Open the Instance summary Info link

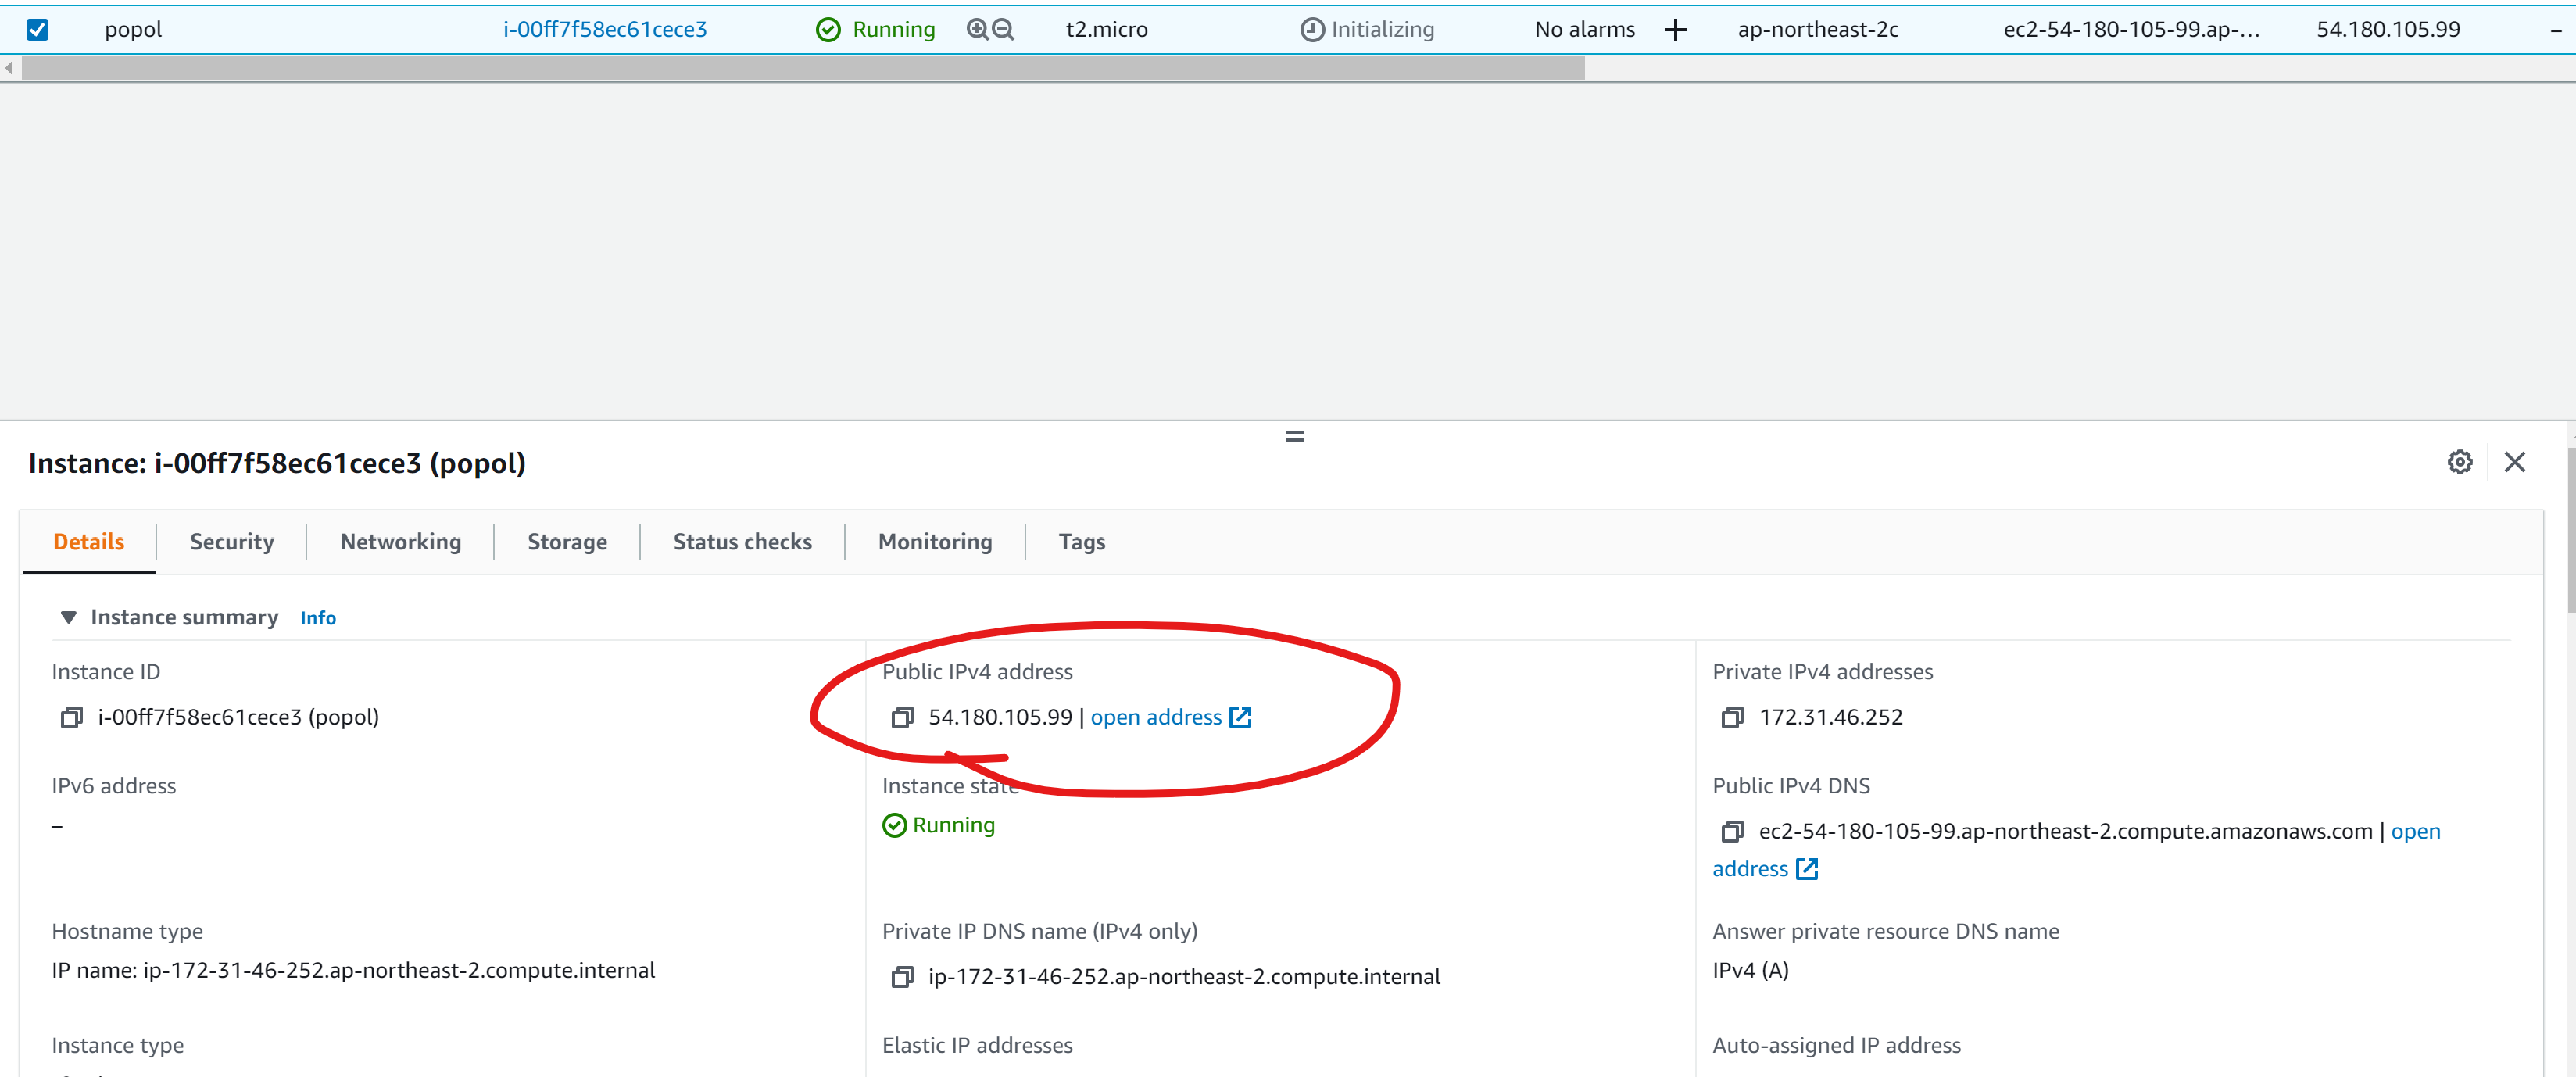tap(317, 618)
